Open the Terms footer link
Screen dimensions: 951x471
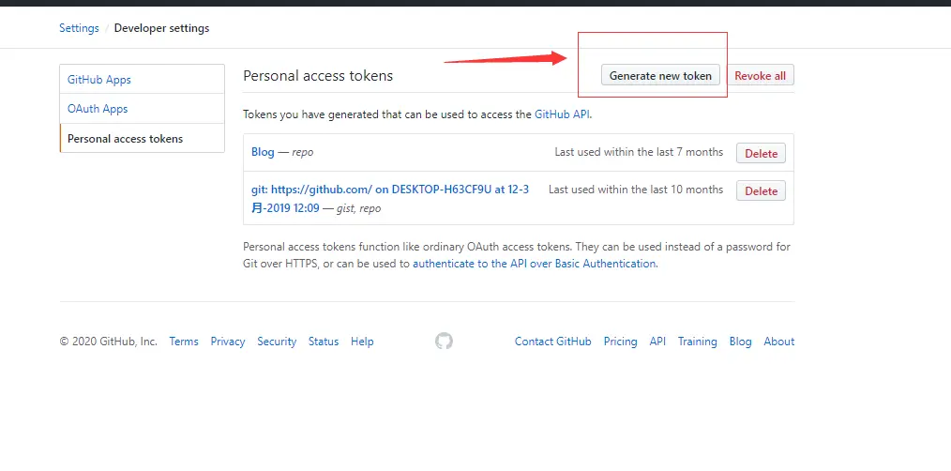[184, 342]
